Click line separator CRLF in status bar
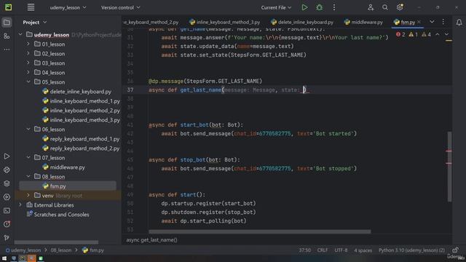The height and width of the screenshot is (262, 466). (x=323, y=250)
